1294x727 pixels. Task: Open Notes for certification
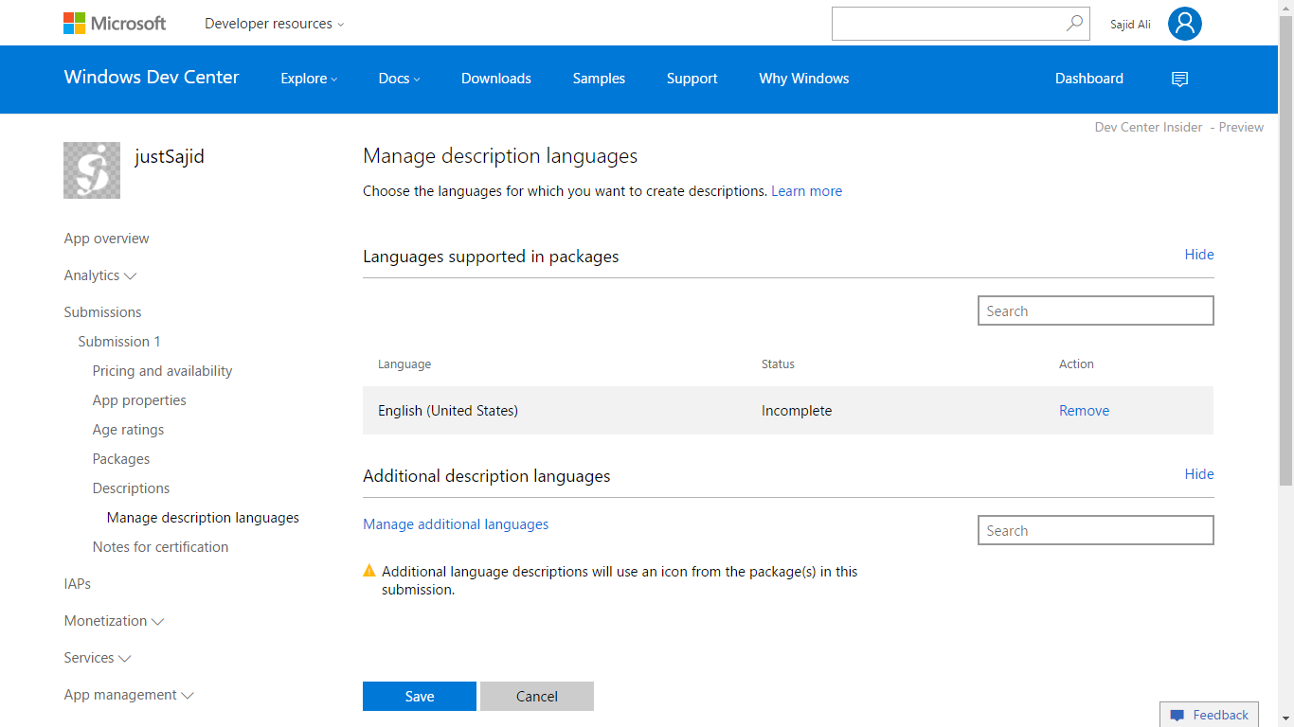point(160,547)
